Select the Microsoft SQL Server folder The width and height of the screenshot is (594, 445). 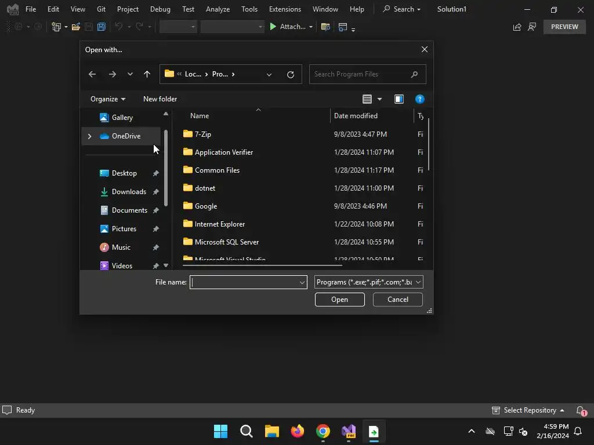coord(227,242)
